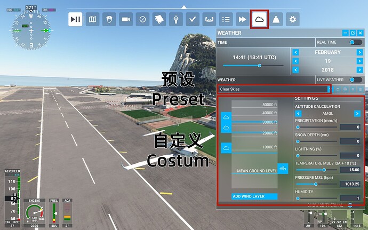Switch altitude calculation with right arrow by AMGL
The height and width of the screenshot is (230, 368).
pos(357,113)
